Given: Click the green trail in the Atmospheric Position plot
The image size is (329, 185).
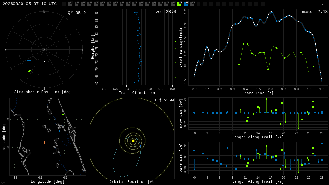Looking at the screenshot, I should (x=29, y=71).
